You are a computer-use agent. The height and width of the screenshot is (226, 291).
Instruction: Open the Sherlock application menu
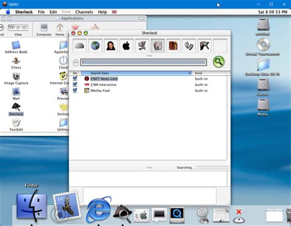[x=24, y=12]
